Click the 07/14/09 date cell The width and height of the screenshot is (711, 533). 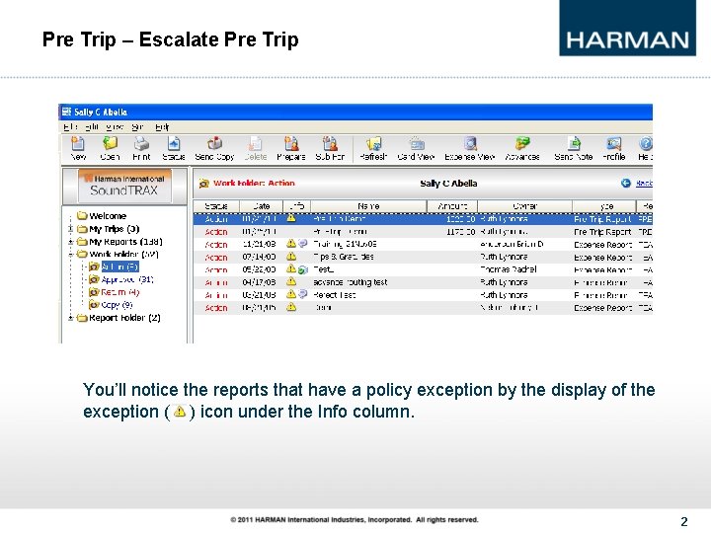pyautogui.click(x=259, y=257)
